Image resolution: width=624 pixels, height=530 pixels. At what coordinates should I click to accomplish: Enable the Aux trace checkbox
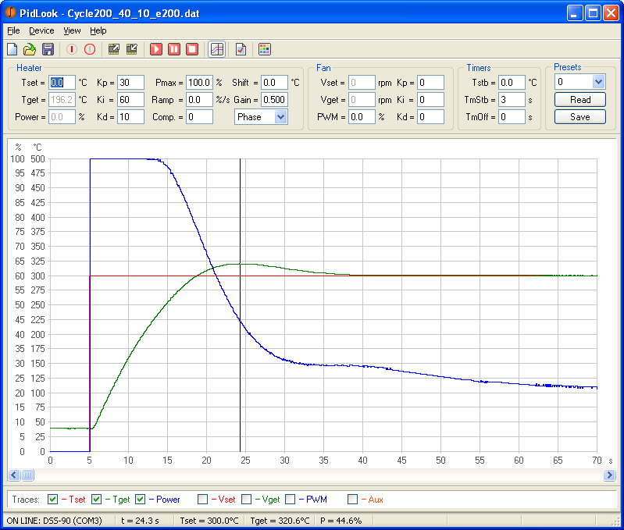pos(353,499)
